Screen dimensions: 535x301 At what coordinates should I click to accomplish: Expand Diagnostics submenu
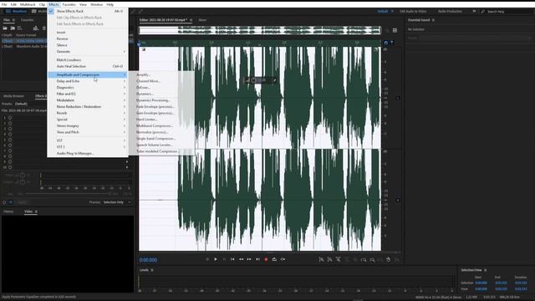88,88
